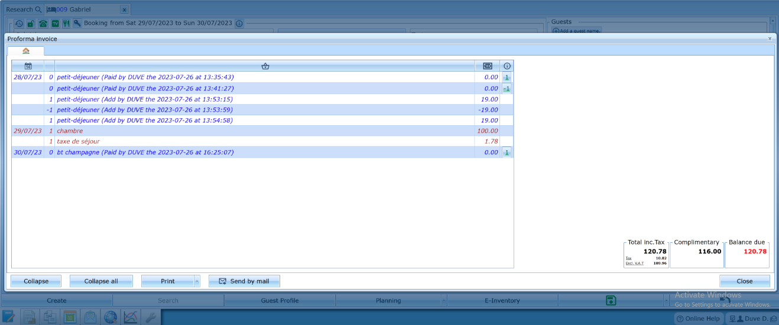Open Planning from bottom bar
Viewport: 779px width, 325px height.
(388, 300)
